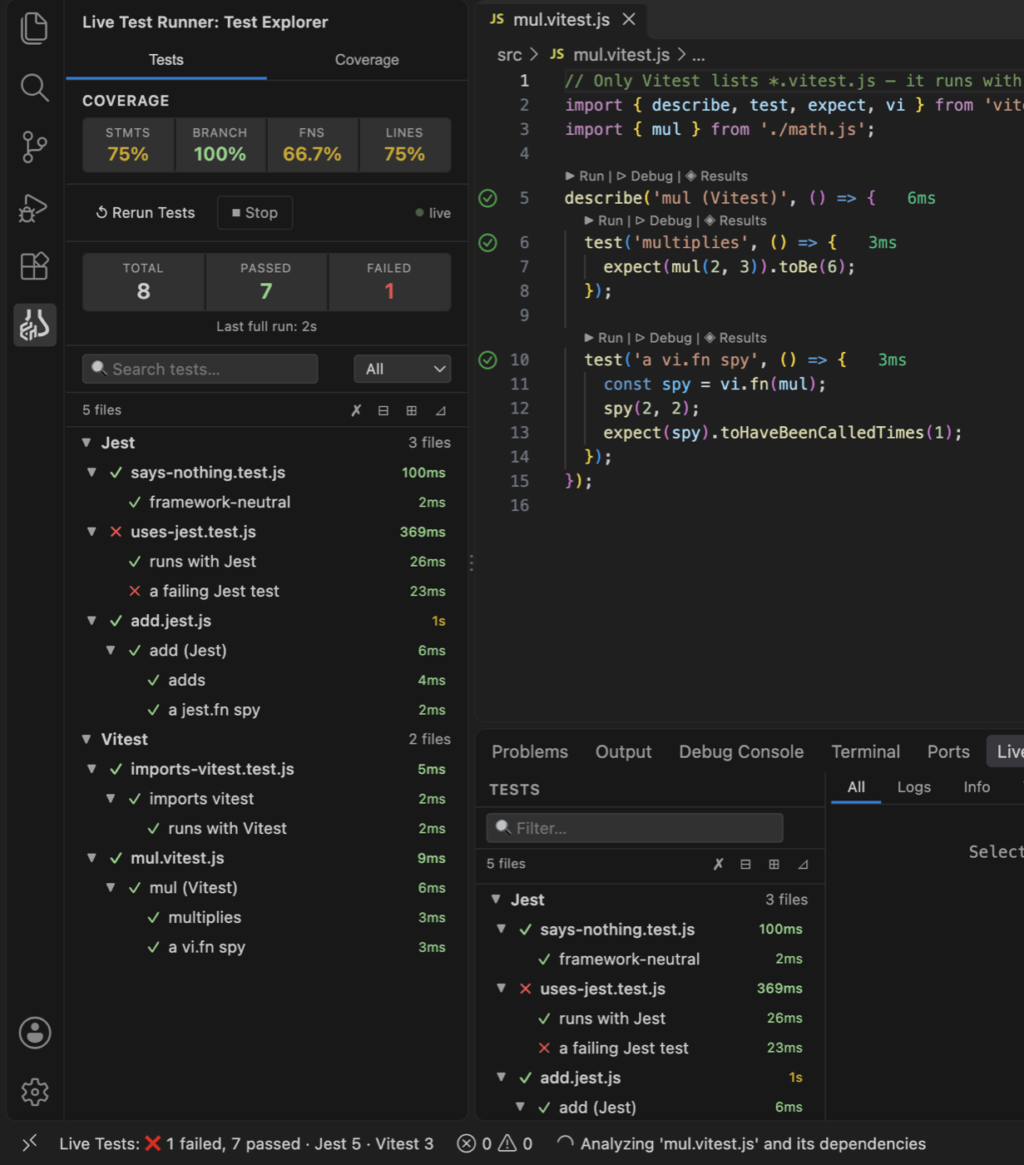Collapse uses-jest.test.js in Test Explorer
This screenshot has height=1165, width=1024.
pos(92,532)
